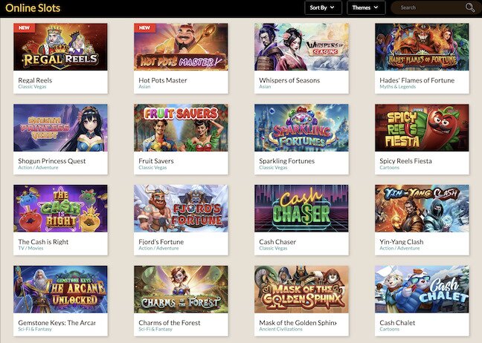Open the Whispers of Seasons title link

[x=289, y=80]
